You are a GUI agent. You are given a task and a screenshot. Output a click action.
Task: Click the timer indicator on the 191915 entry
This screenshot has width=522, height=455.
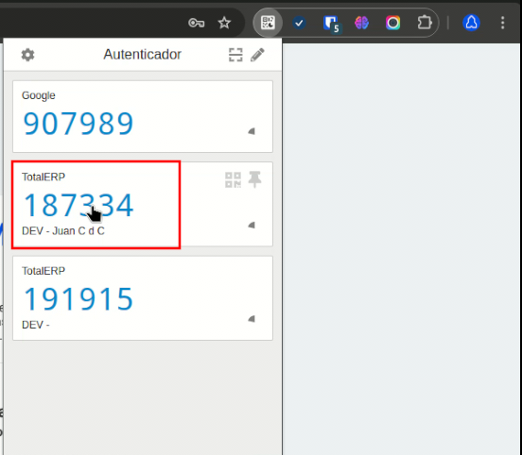pos(252,319)
